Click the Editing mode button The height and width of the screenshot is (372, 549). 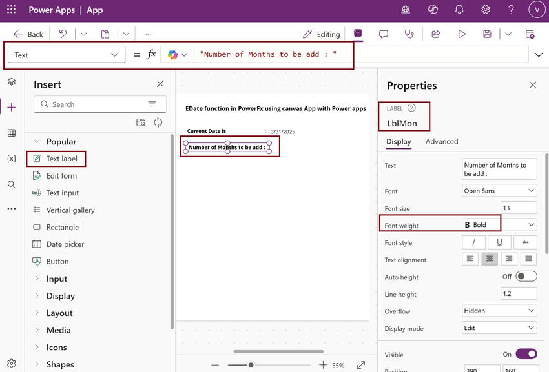click(322, 34)
